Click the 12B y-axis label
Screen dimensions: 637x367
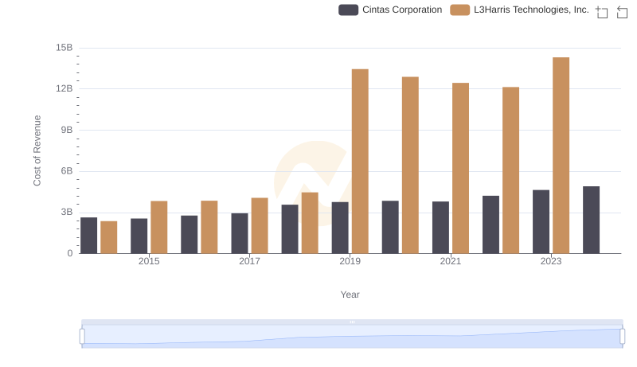[x=64, y=89]
